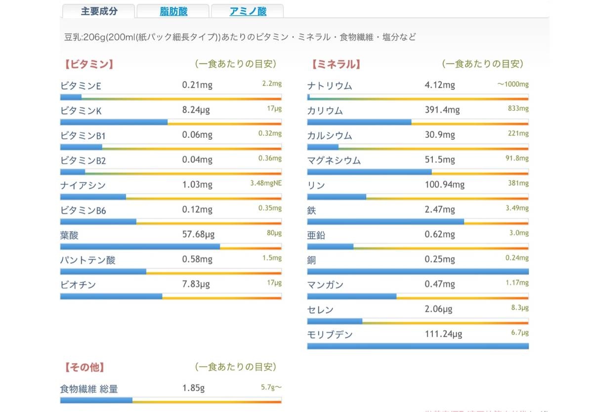The image size is (593, 412).
Task: Click the モリブデン full bar
Action: point(418,346)
